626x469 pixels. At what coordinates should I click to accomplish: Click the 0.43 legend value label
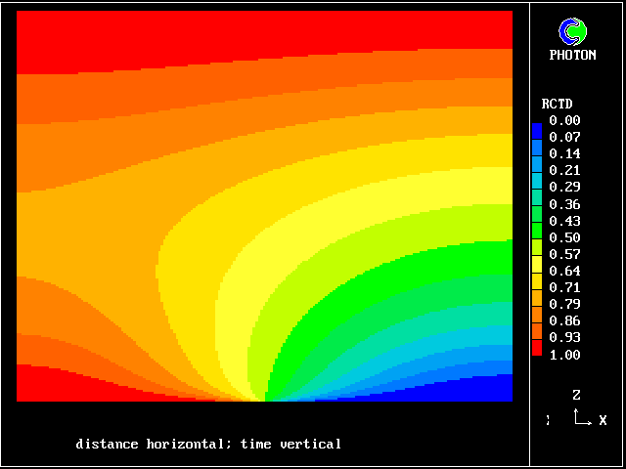point(564,221)
